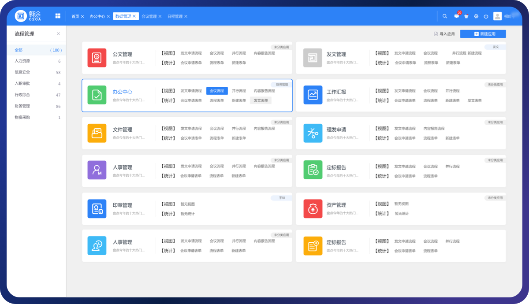Click the shirt-shaped theme icon
The width and height of the screenshot is (529, 304).
tap(466, 16)
